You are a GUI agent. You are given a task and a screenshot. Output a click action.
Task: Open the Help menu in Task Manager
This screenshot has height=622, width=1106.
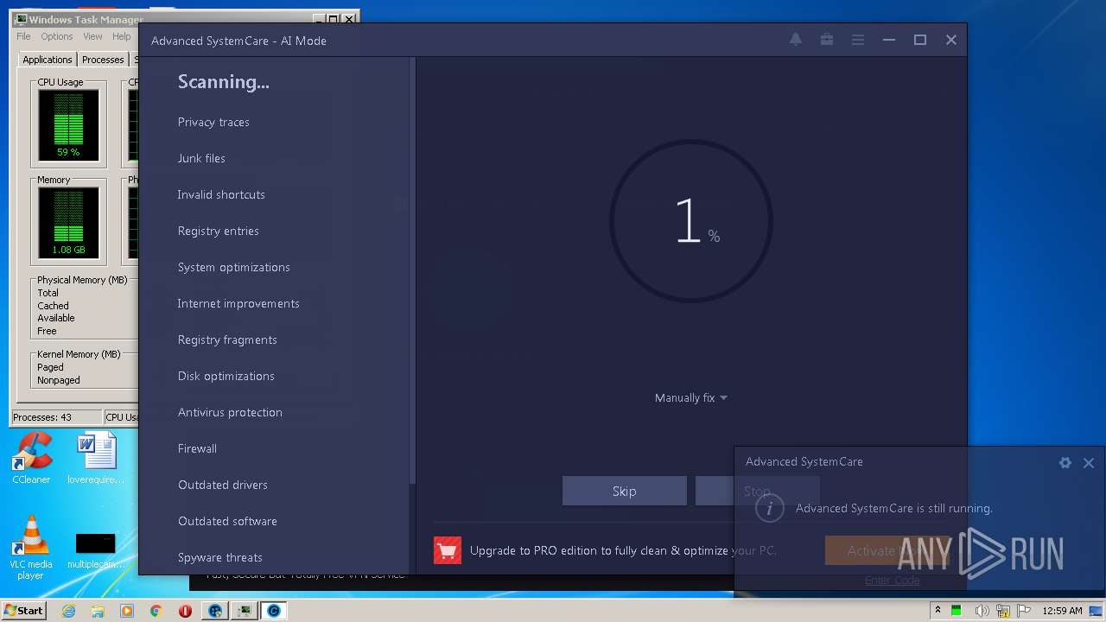[122, 36]
